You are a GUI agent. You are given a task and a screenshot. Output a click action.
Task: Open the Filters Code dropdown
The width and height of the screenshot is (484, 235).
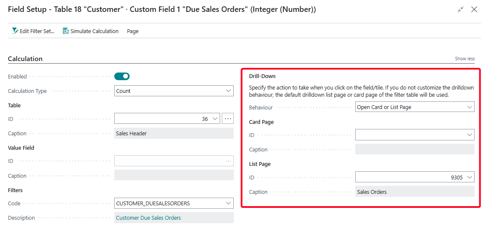[229, 204]
